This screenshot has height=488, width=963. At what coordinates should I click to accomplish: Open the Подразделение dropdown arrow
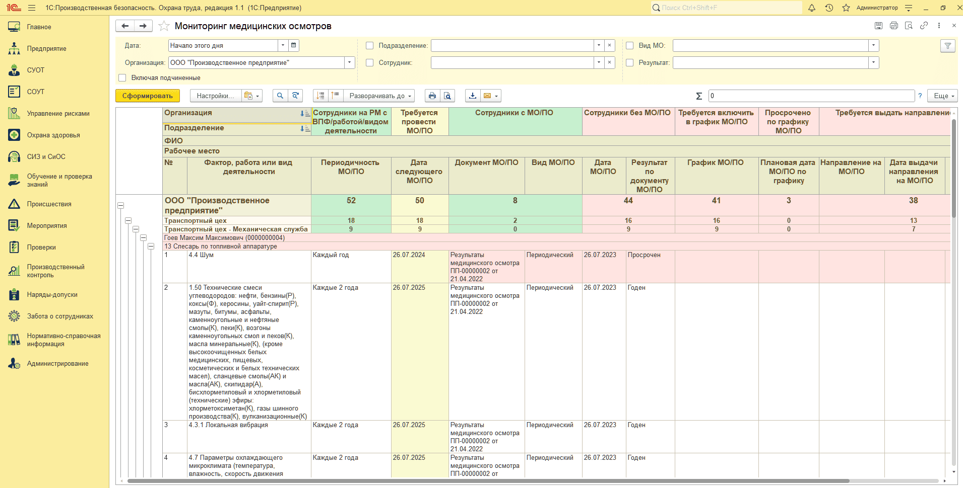(599, 45)
